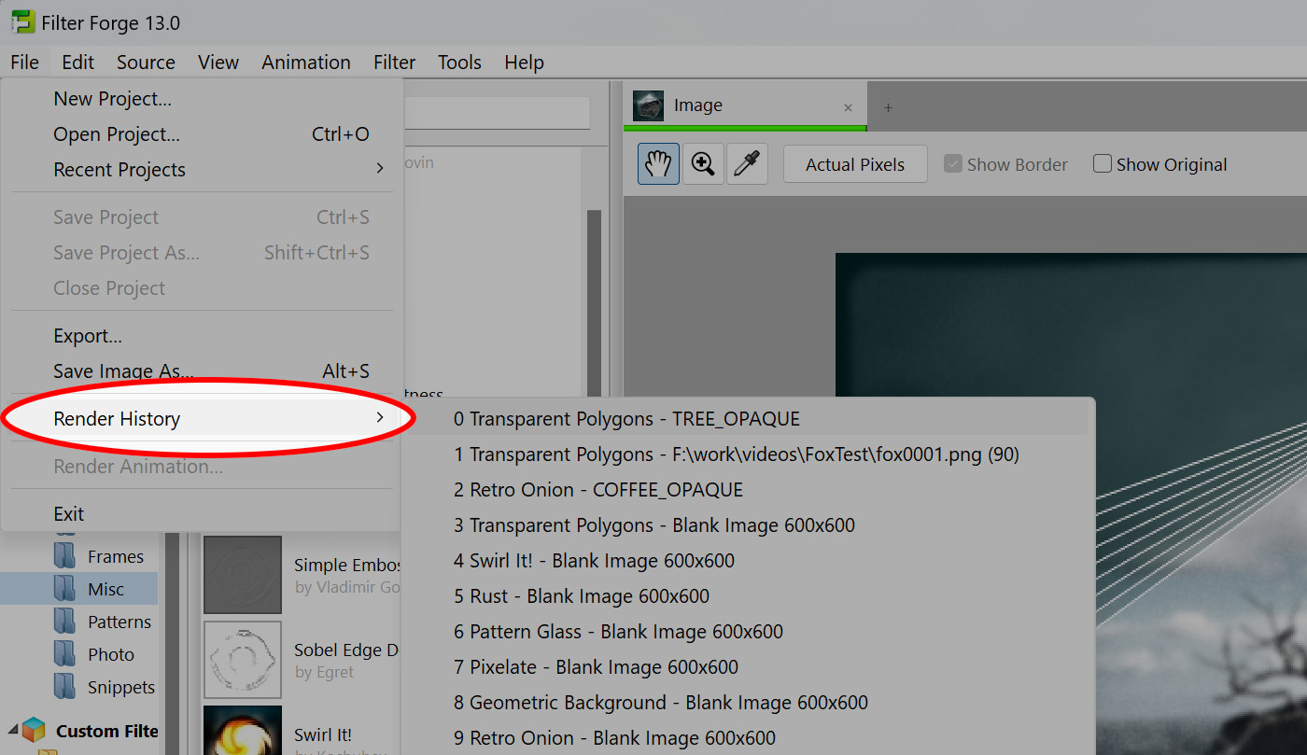The width and height of the screenshot is (1307, 755).
Task: Select the Misc category label
Action: (x=105, y=589)
